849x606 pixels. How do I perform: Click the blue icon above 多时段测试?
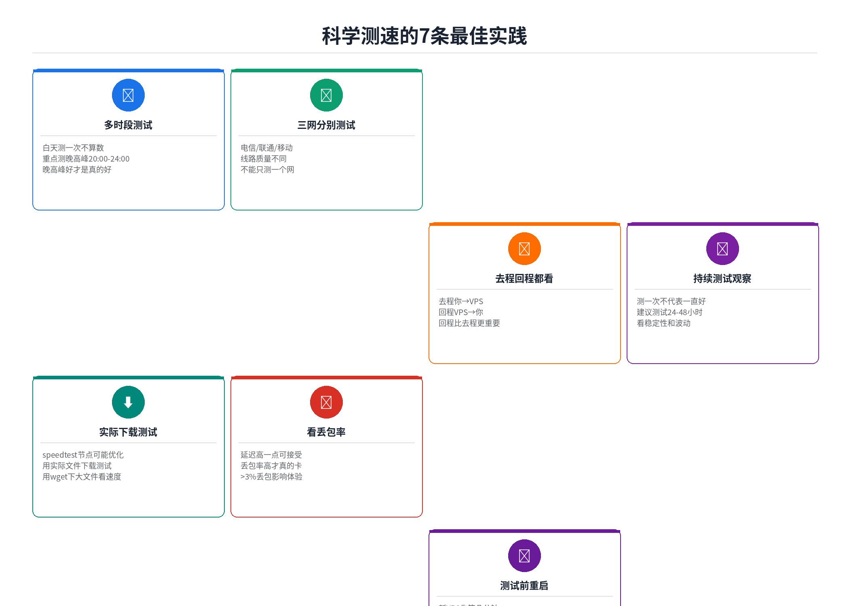128,95
